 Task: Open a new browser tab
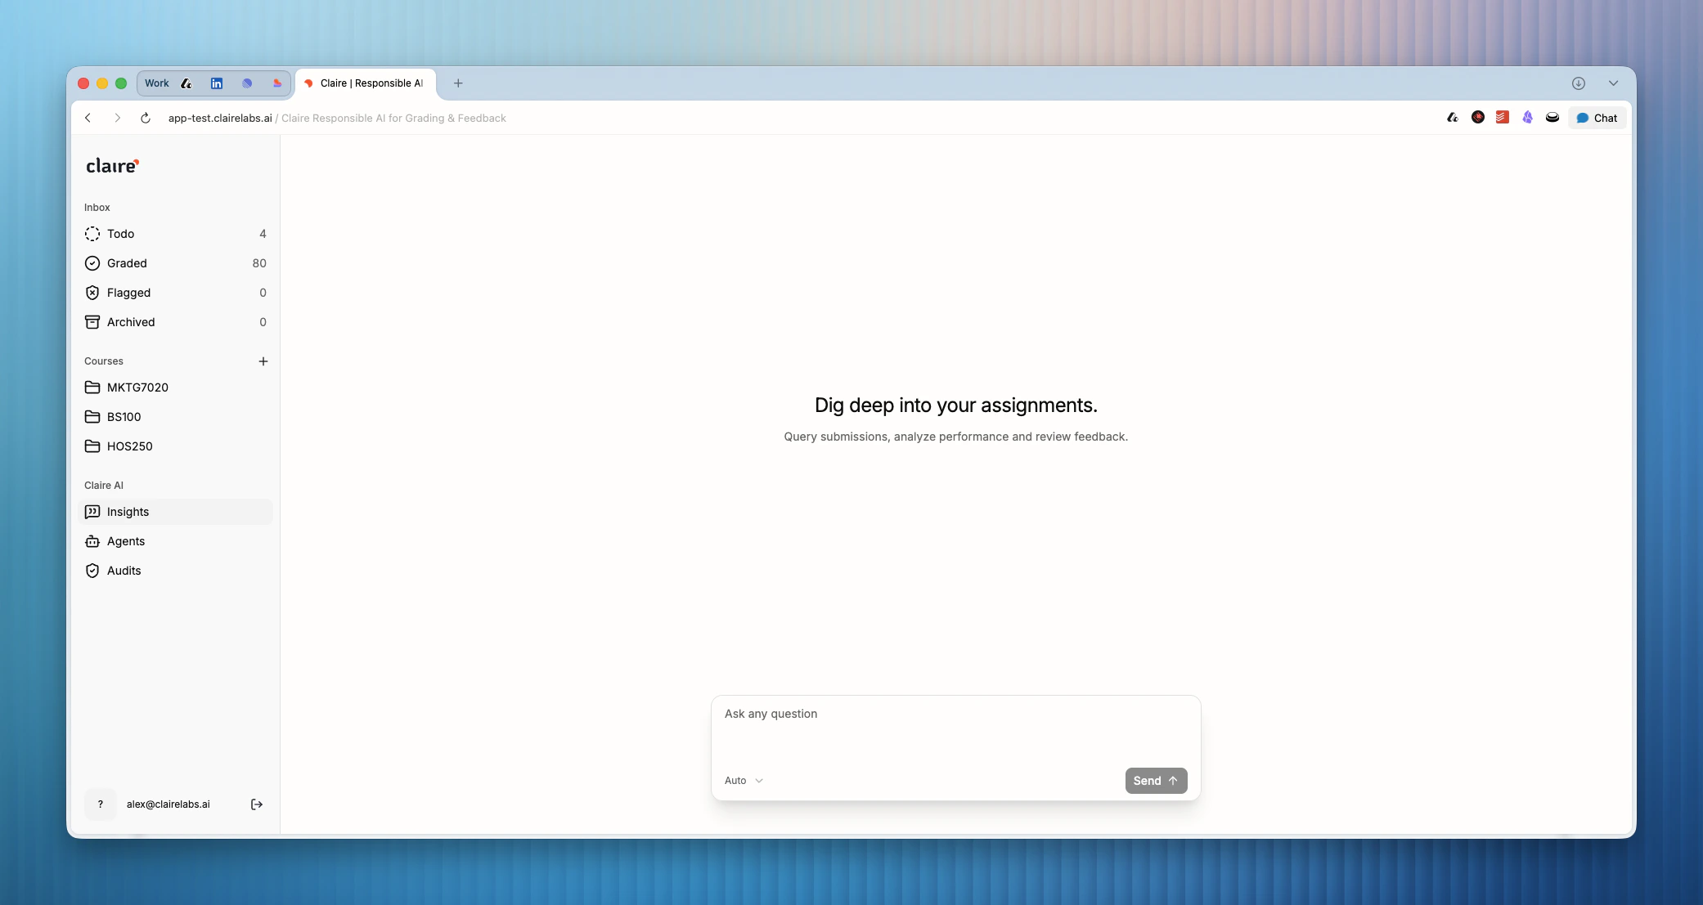point(458,83)
